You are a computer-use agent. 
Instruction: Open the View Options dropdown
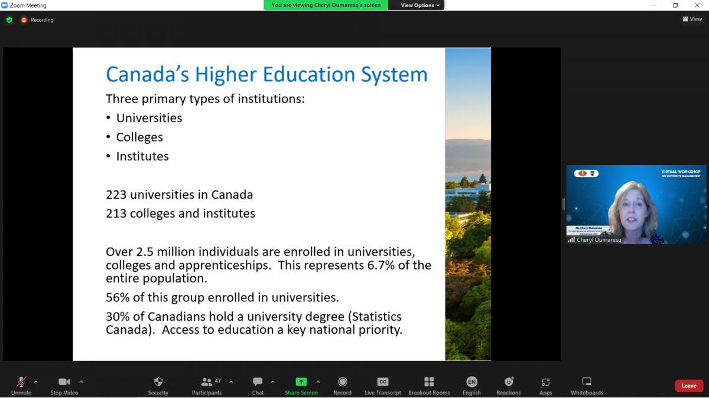click(x=417, y=5)
